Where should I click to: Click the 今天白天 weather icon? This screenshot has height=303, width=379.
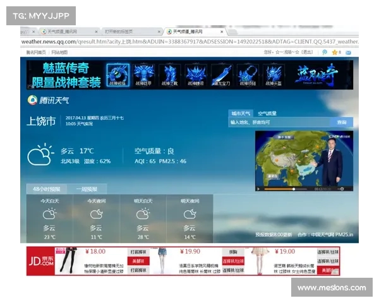(x=49, y=214)
